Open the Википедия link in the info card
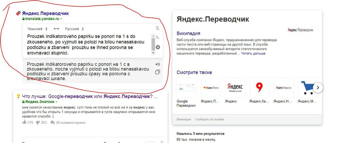This screenshot has height=143, width=339. (x=188, y=33)
